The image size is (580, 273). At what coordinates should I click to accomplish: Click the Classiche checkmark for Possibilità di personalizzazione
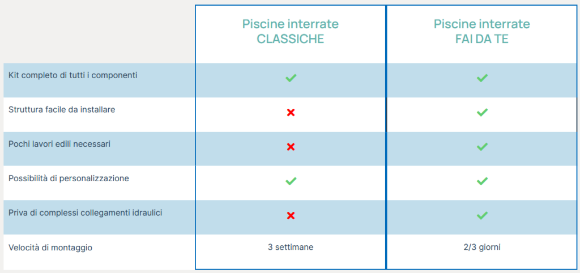point(291,181)
